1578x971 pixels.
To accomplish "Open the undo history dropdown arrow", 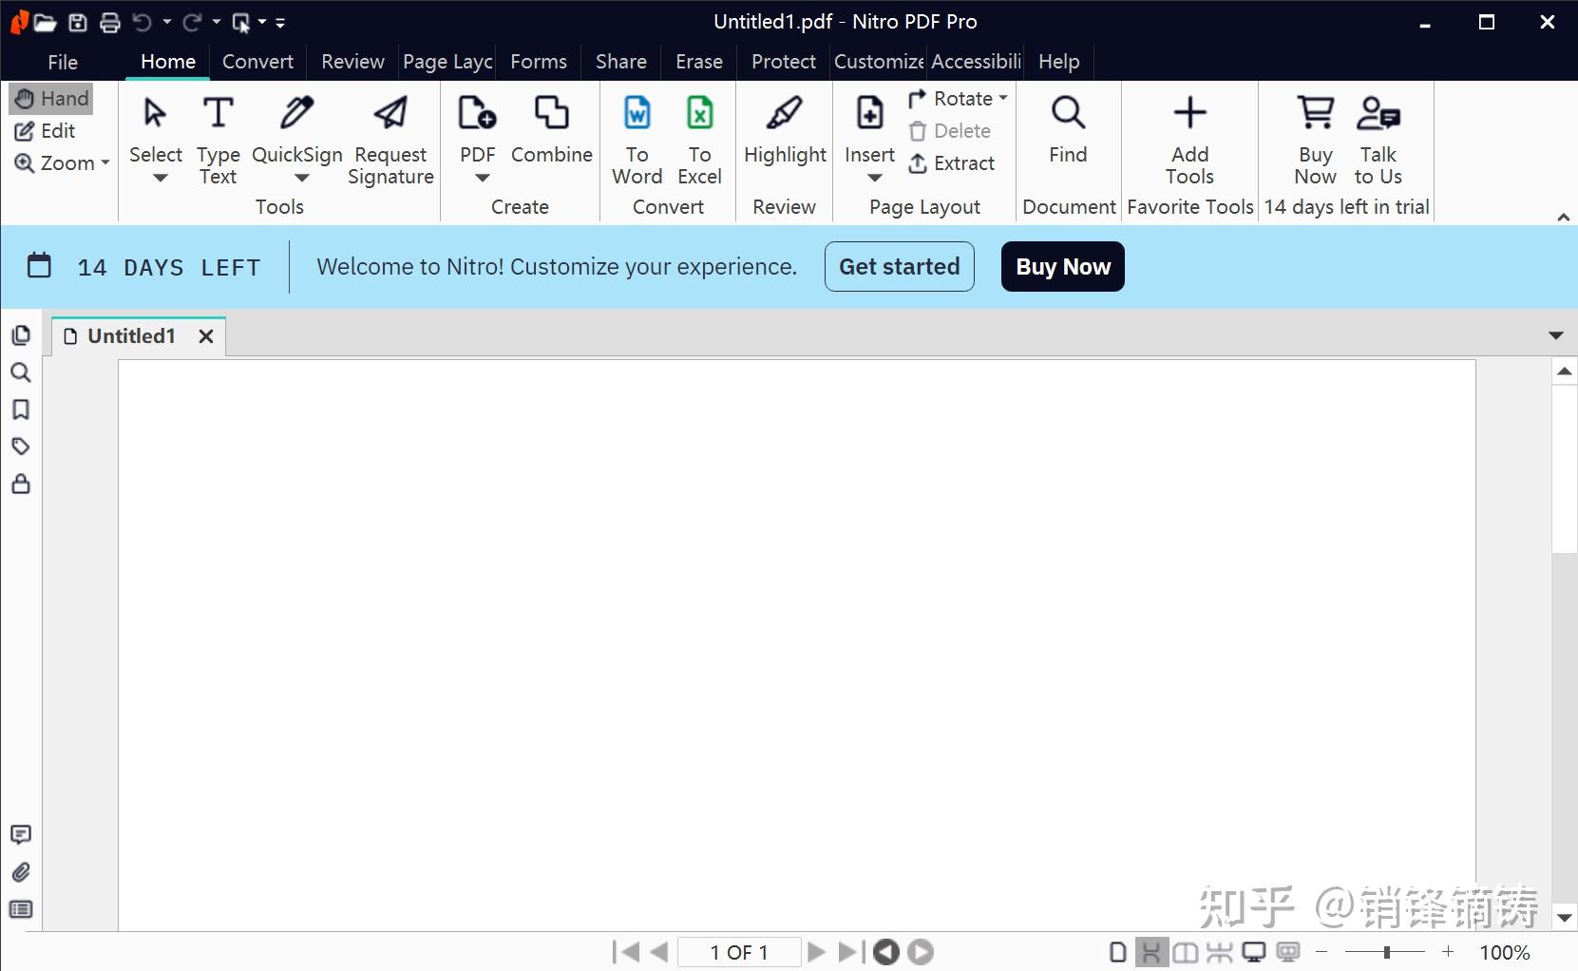I will click(167, 22).
